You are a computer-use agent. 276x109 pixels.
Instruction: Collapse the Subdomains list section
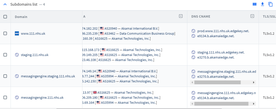pyautogui.click(x=5, y=4)
